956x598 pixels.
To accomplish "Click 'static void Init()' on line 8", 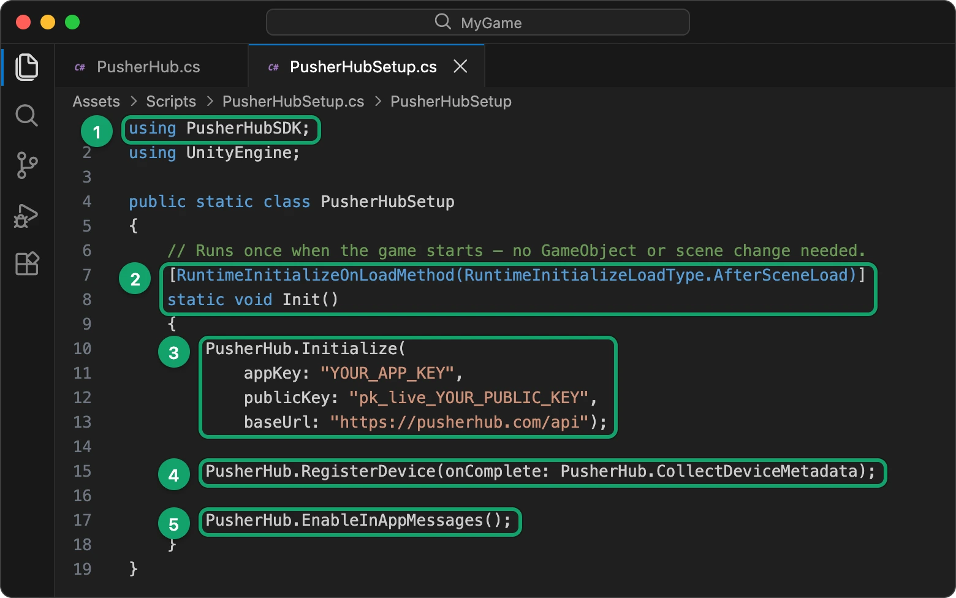I will pyautogui.click(x=252, y=300).
